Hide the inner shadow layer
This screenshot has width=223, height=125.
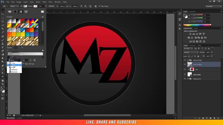point(185,65)
